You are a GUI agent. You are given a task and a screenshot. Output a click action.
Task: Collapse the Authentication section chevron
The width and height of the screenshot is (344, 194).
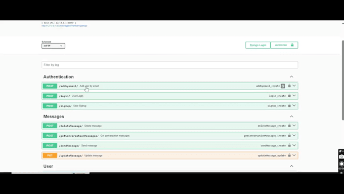(291, 76)
